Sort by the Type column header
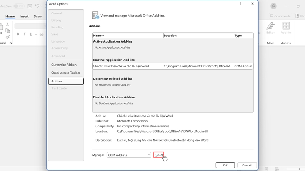Viewport: 305px width, 171px height. 243,35
